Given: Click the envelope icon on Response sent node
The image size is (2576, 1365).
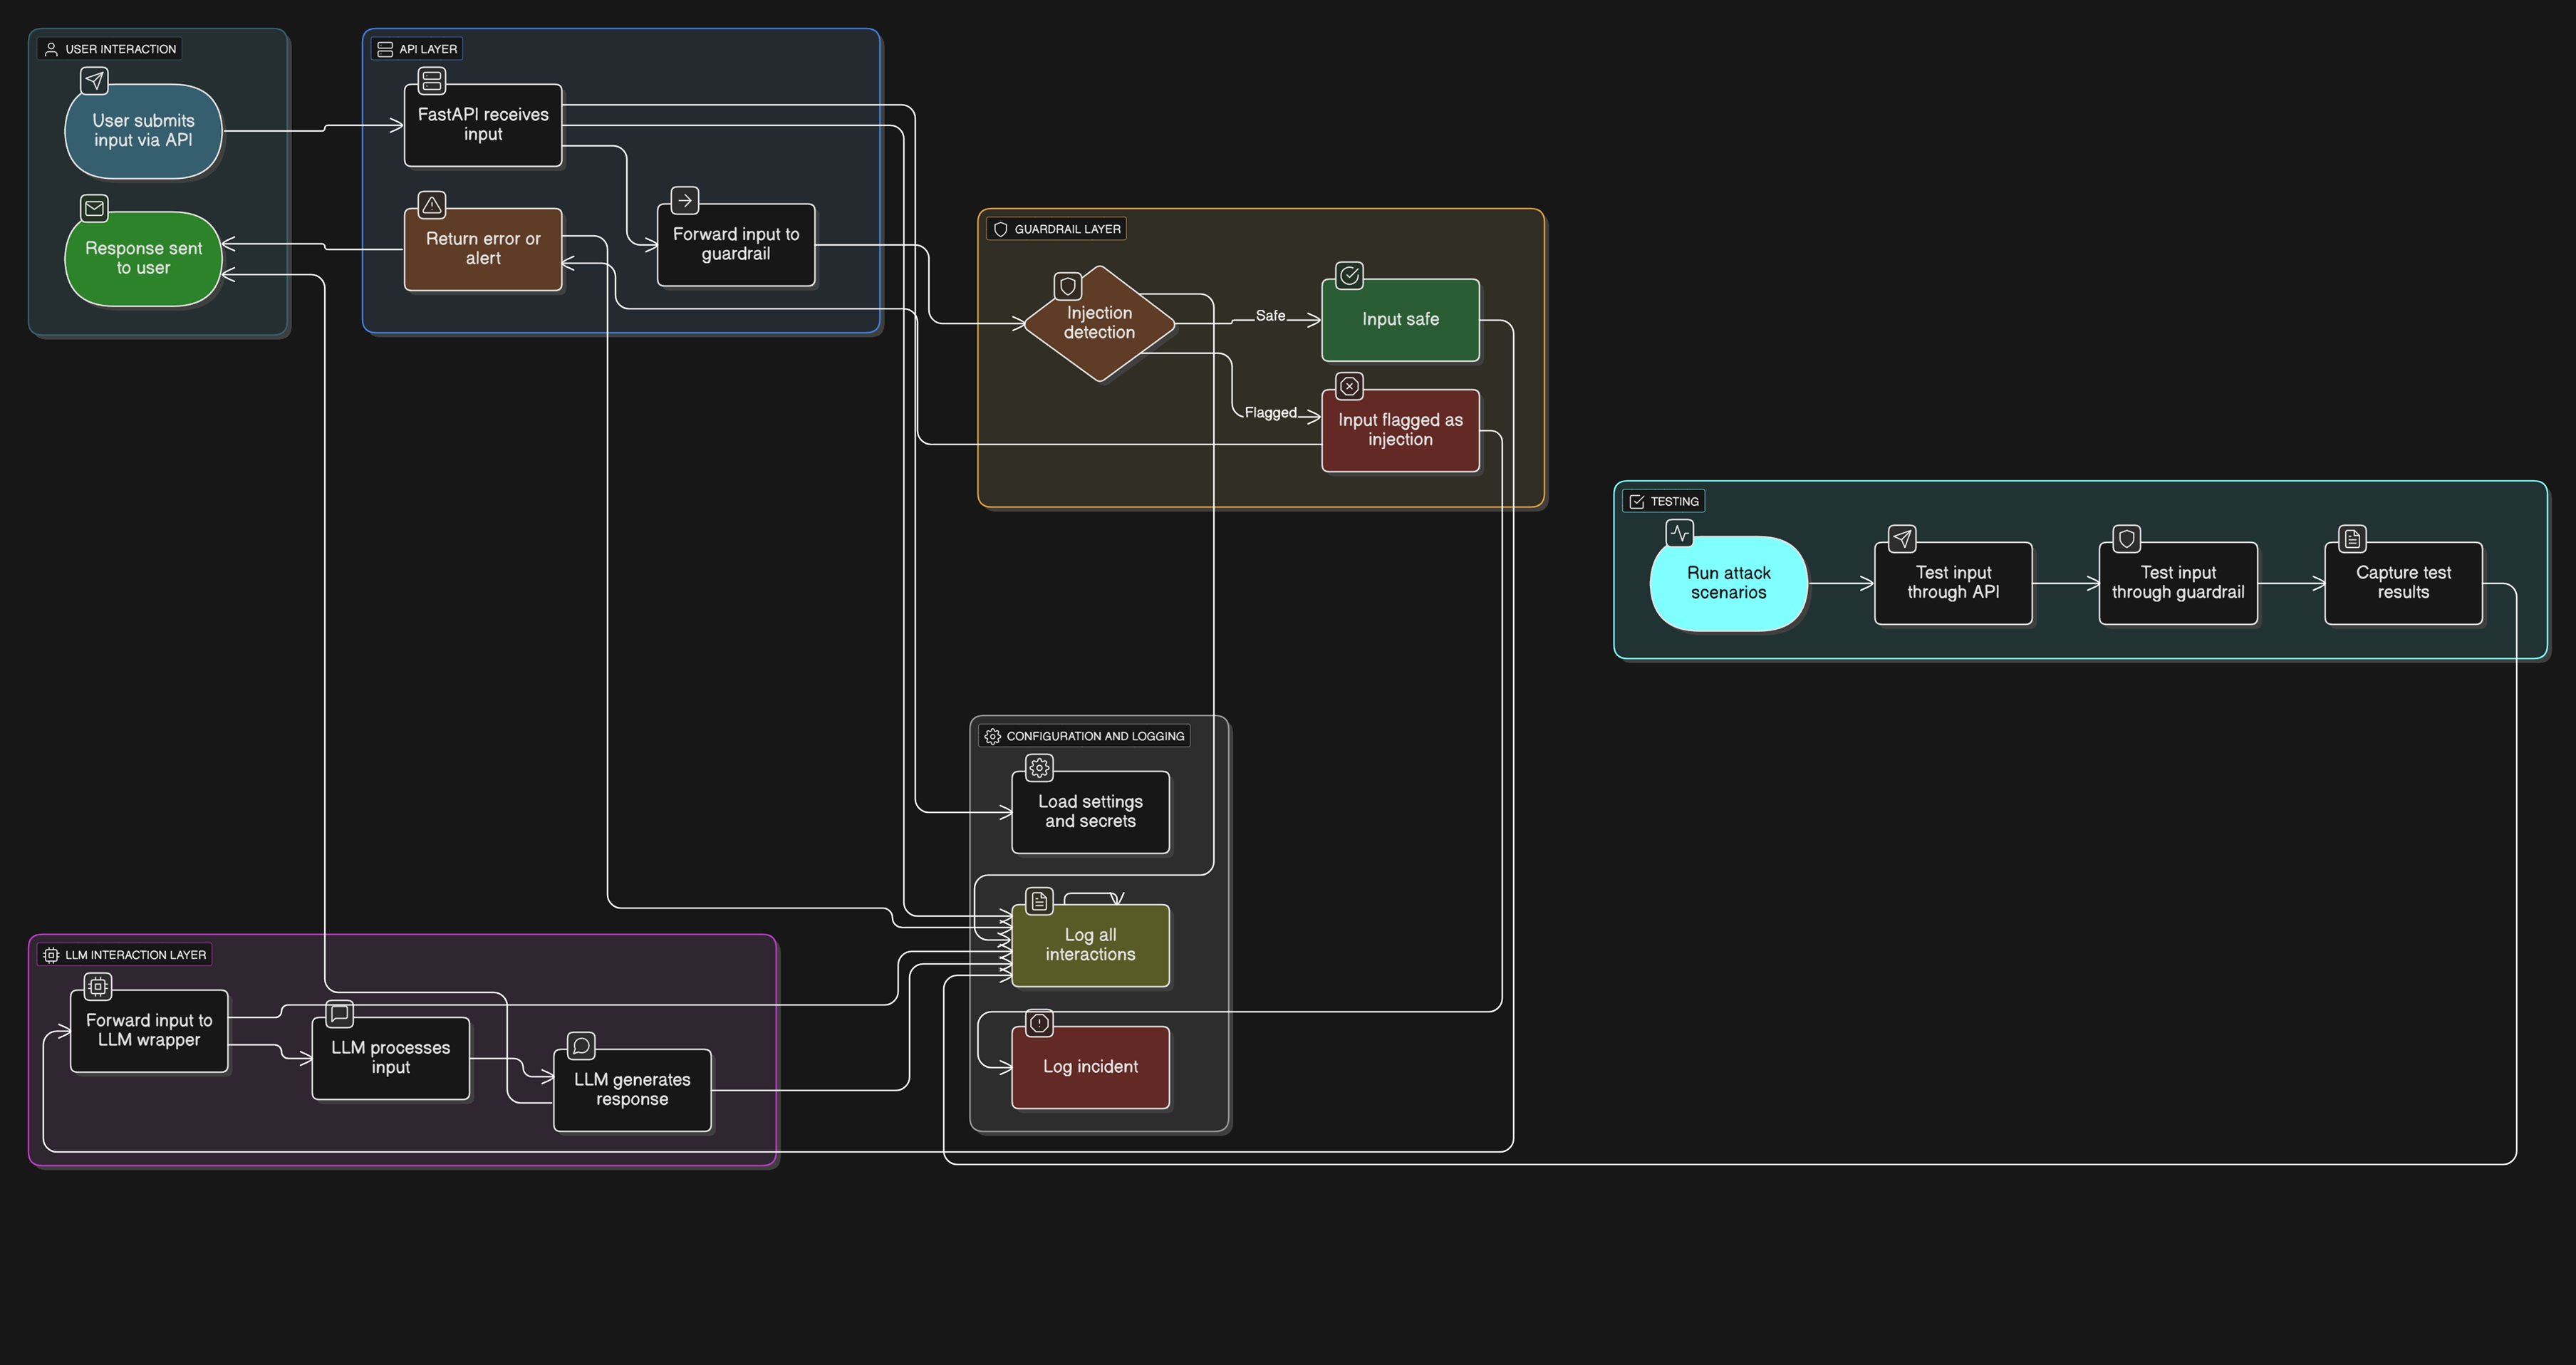Looking at the screenshot, I should click(x=94, y=208).
